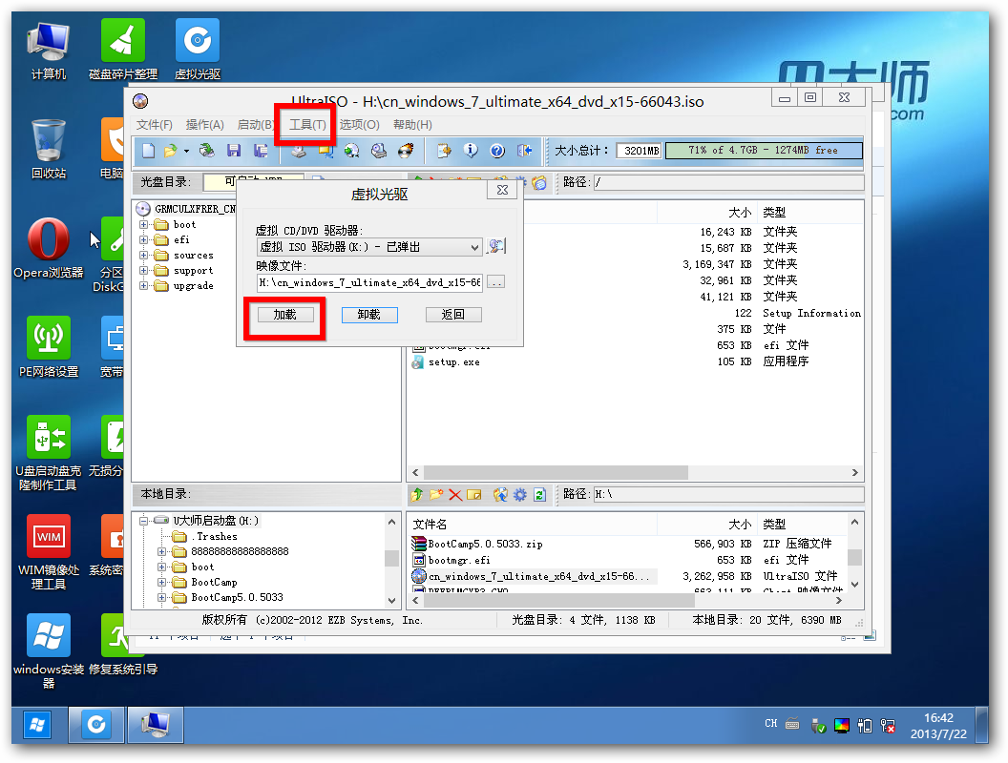Click the Open CD/DVD toolbar icon
Viewport: 1008px width, 763px height.
pyautogui.click(x=207, y=151)
